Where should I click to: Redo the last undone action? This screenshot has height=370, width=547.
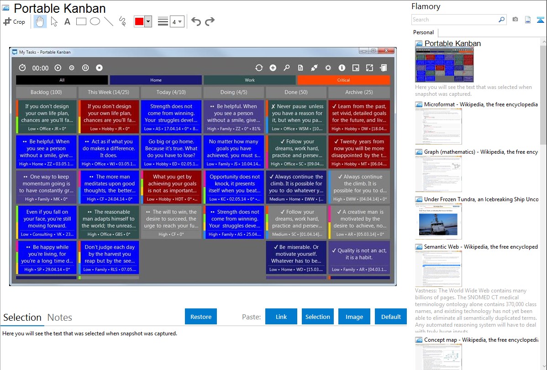(210, 21)
